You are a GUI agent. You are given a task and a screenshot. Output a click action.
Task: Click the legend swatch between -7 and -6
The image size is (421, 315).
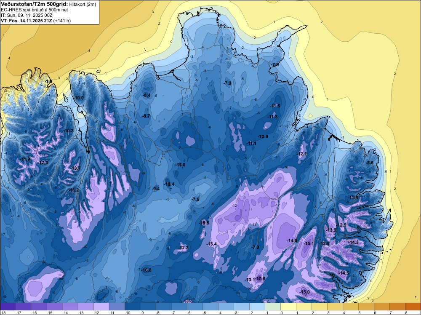coord(179,307)
